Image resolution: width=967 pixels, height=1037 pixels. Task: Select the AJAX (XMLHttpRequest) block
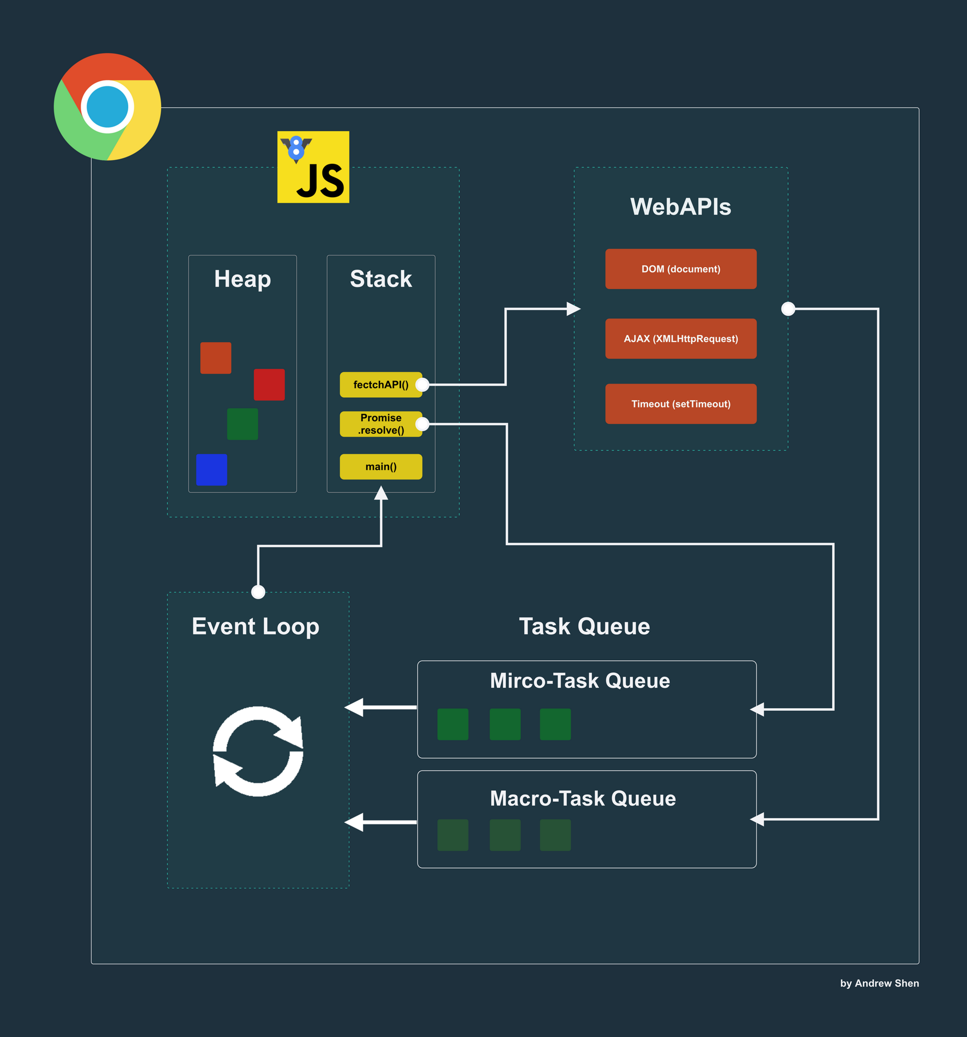pyautogui.click(x=680, y=339)
